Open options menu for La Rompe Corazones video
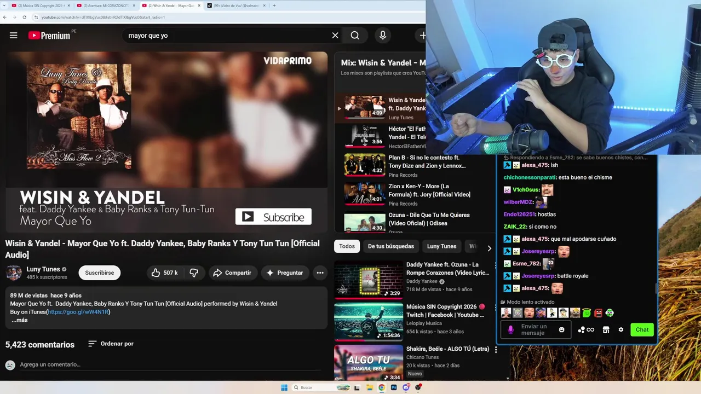The height and width of the screenshot is (394, 701). pyautogui.click(x=496, y=265)
